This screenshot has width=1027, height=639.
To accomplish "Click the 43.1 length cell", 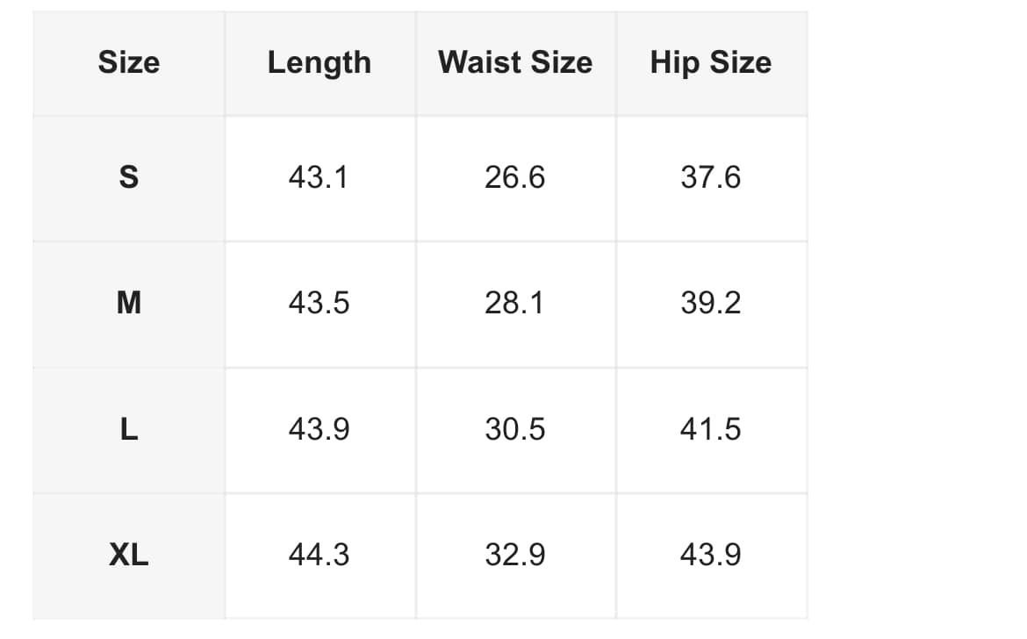I will coord(319,177).
